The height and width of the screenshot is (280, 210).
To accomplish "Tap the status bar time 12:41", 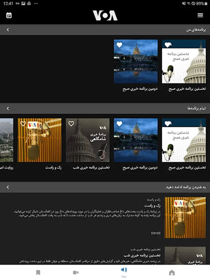I will 8,3.
